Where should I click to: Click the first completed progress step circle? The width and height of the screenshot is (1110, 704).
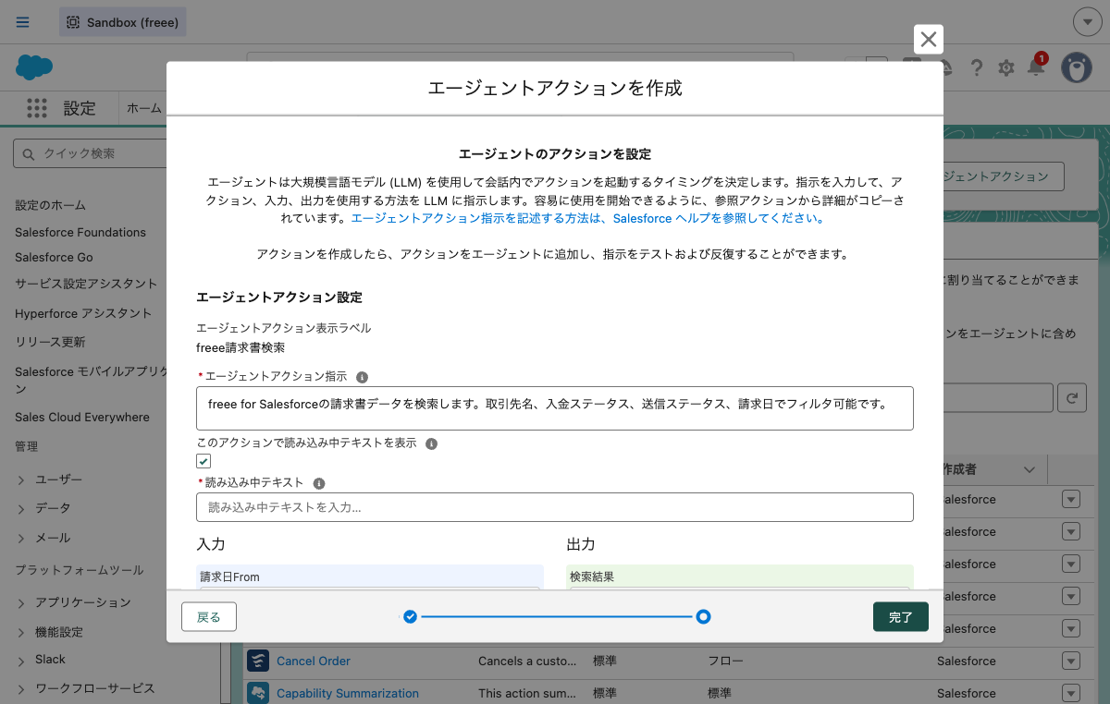[410, 616]
